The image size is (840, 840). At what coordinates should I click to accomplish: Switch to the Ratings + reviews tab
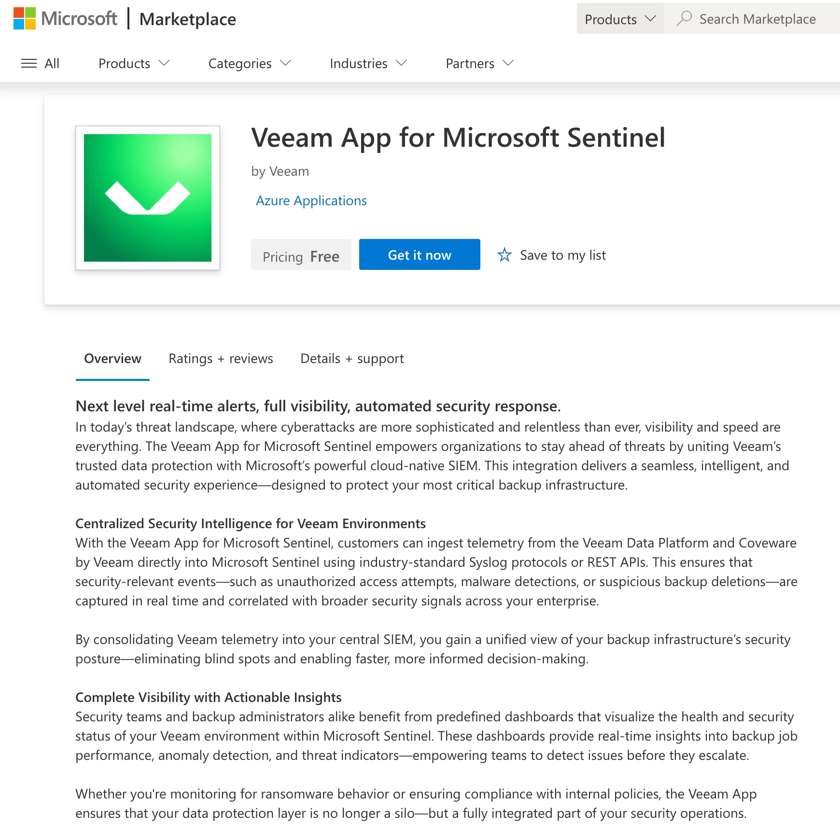tap(220, 359)
